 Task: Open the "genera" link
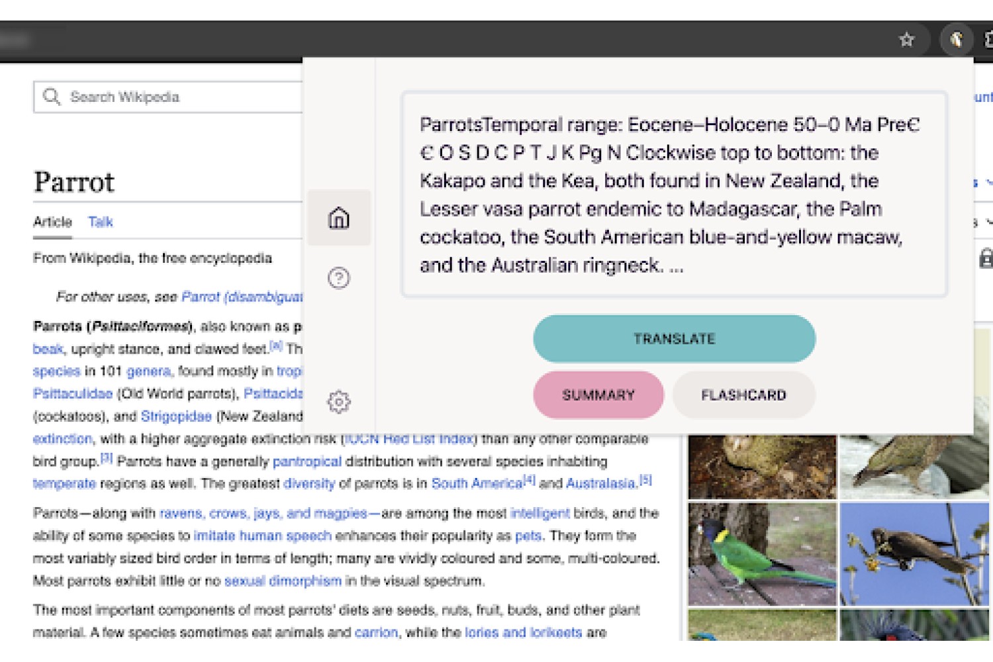click(x=148, y=371)
